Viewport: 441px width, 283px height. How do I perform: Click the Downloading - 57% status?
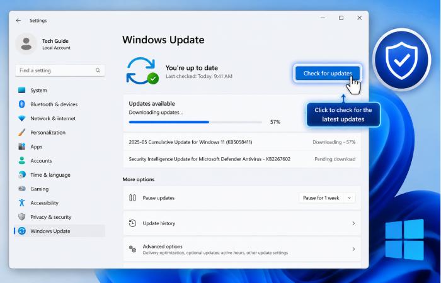coord(334,142)
